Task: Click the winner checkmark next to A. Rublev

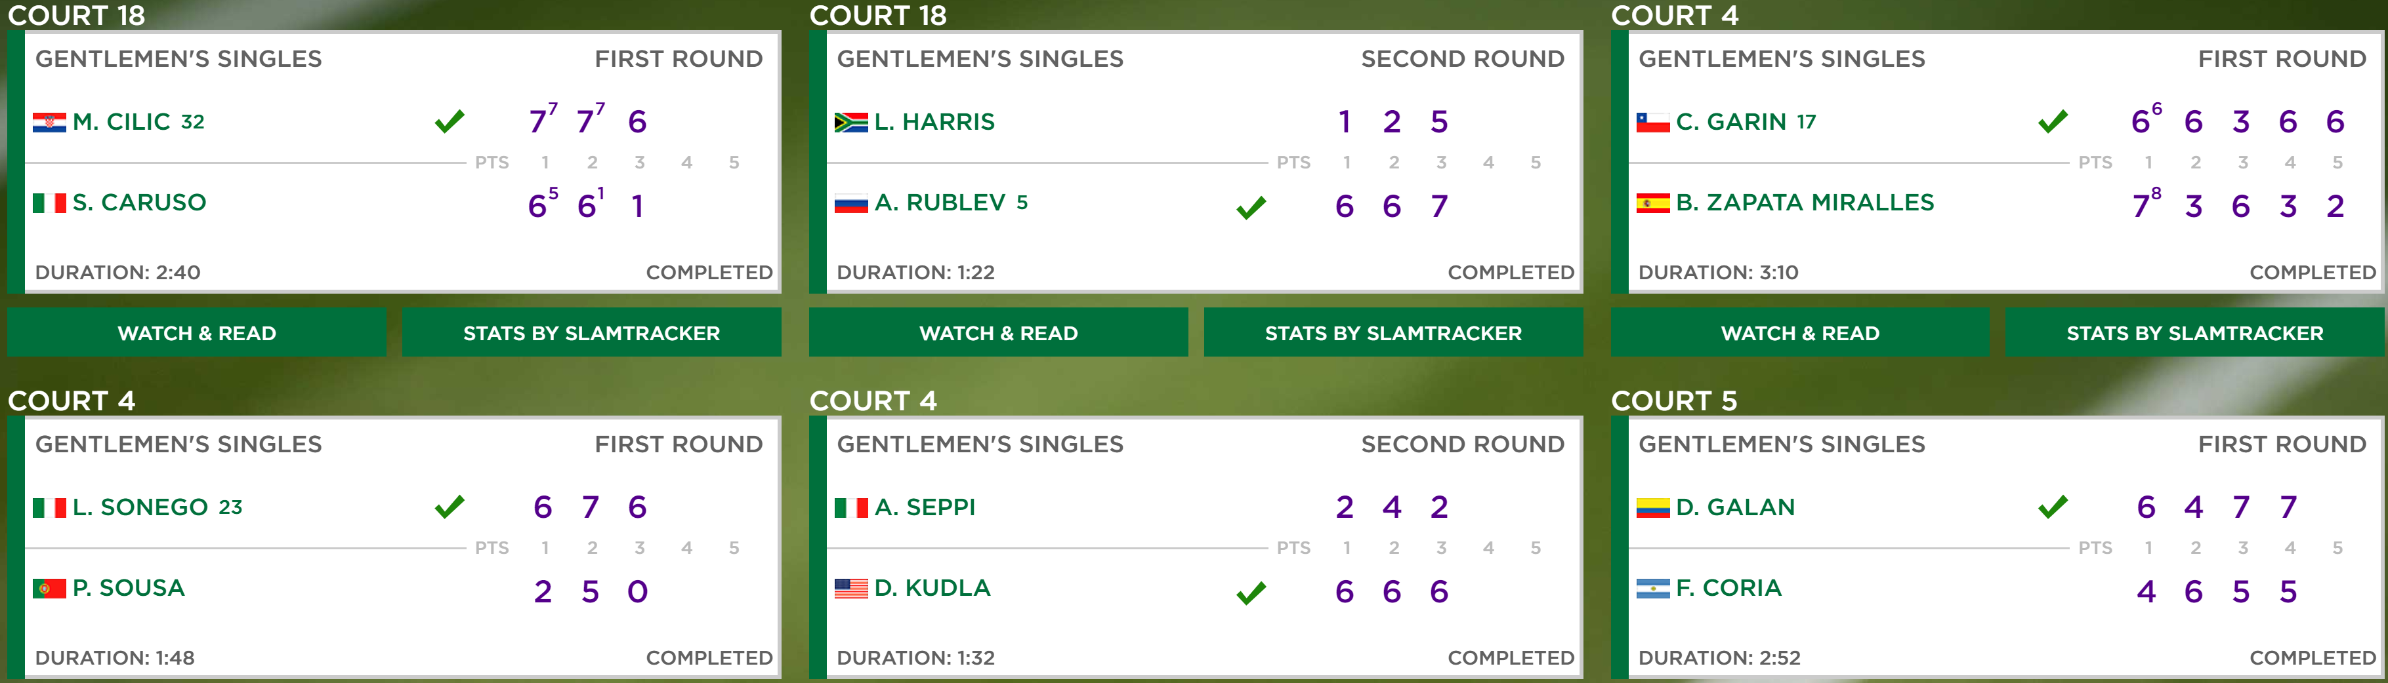Action: [1251, 207]
